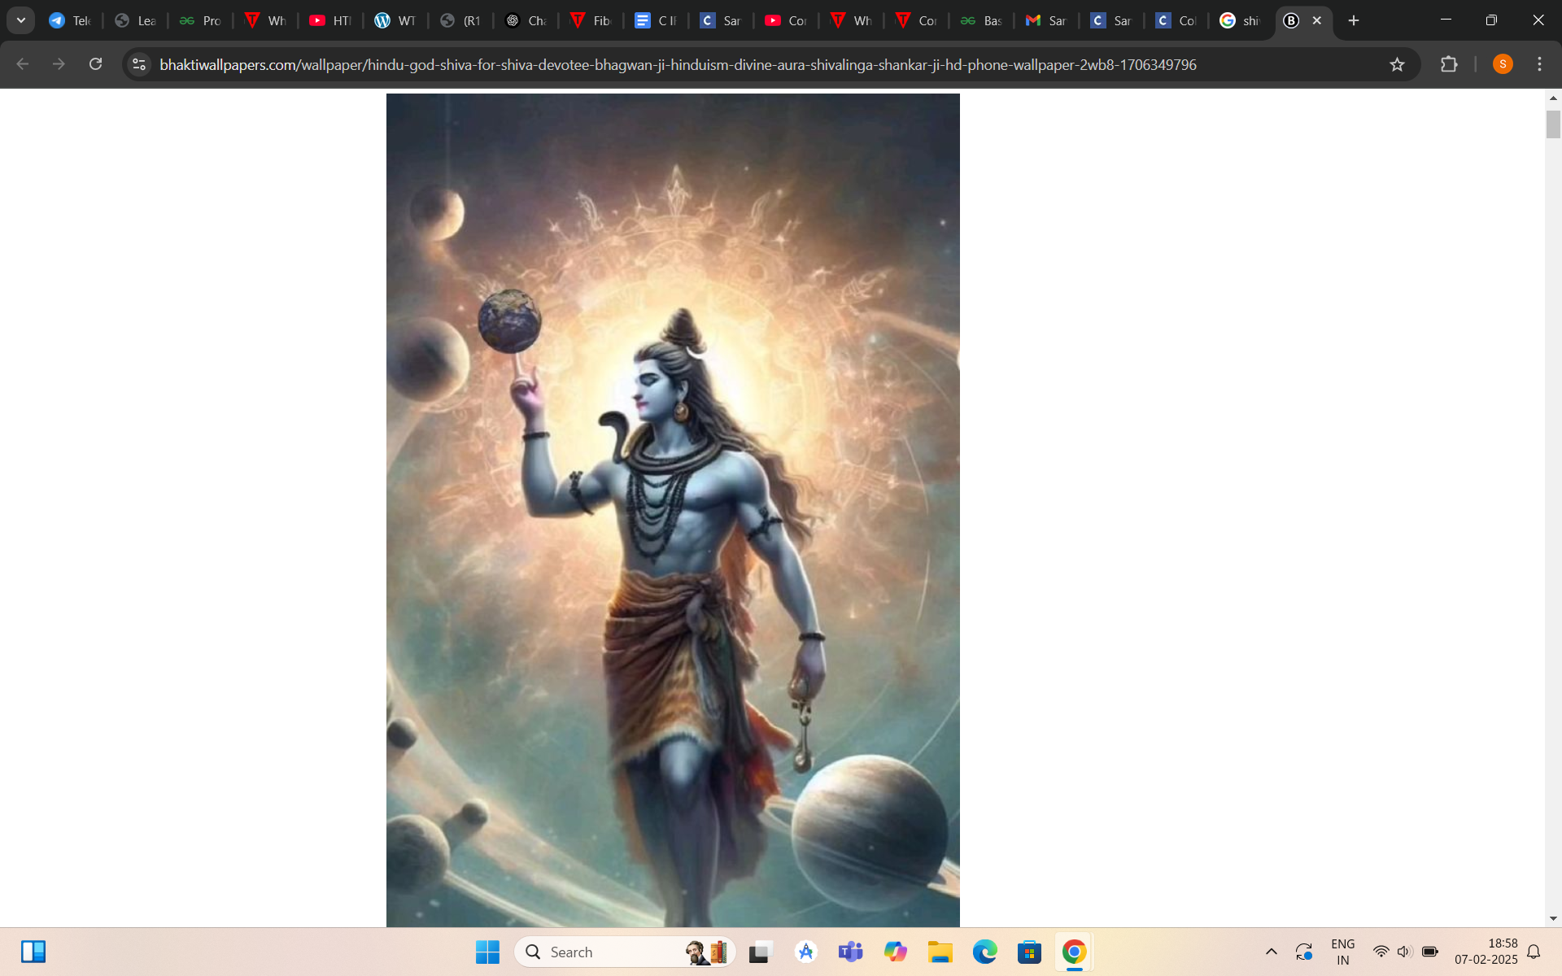Switch to the YouTube 'Cor' tab
Screen dimensions: 1562x976
click(786, 20)
